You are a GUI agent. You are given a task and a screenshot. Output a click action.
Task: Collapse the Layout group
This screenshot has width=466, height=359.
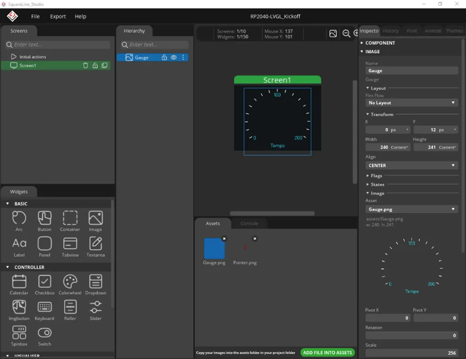[368, 88]
